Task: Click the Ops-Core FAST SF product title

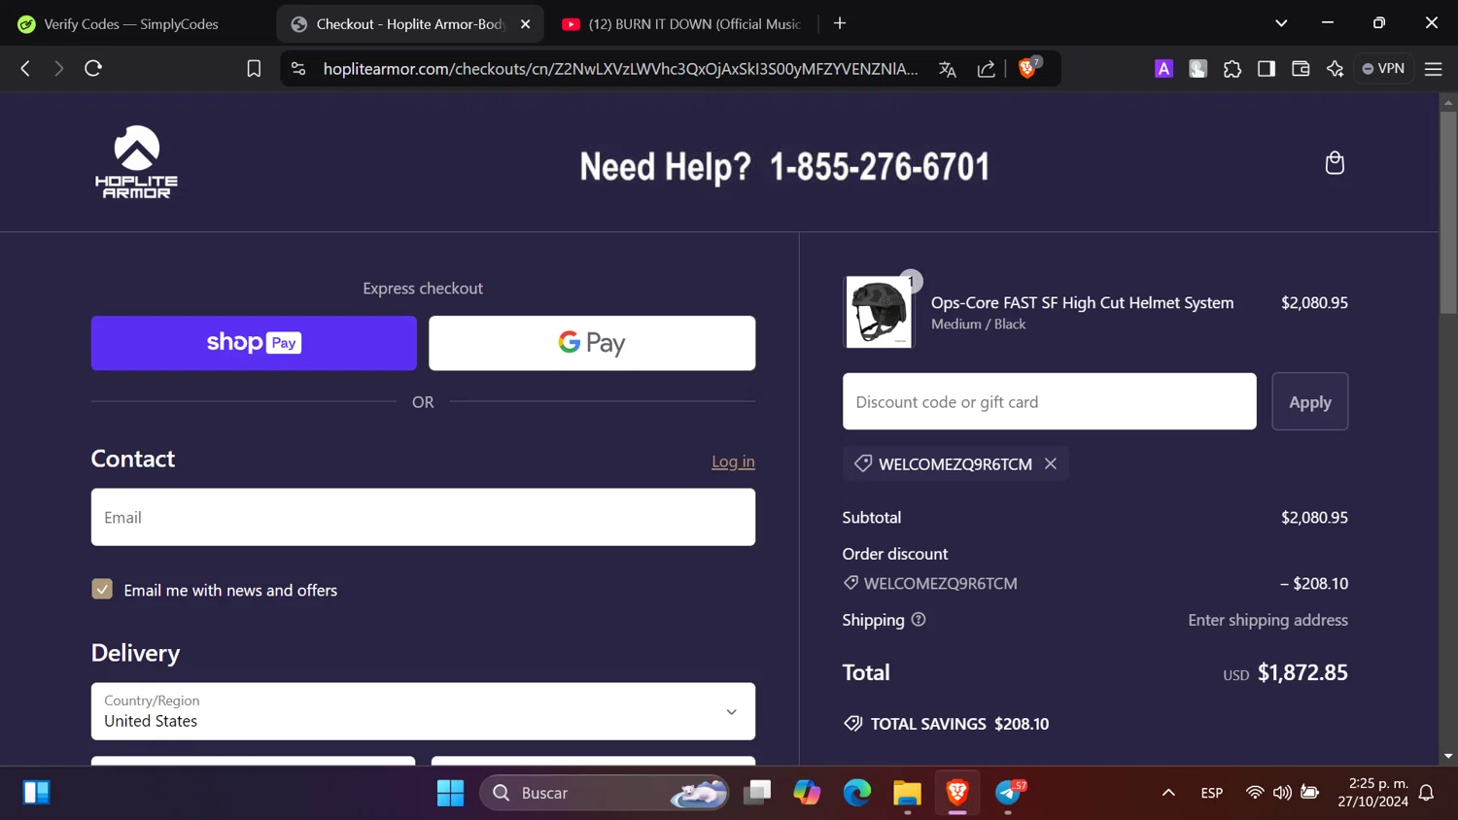Action: [1082, 302]
